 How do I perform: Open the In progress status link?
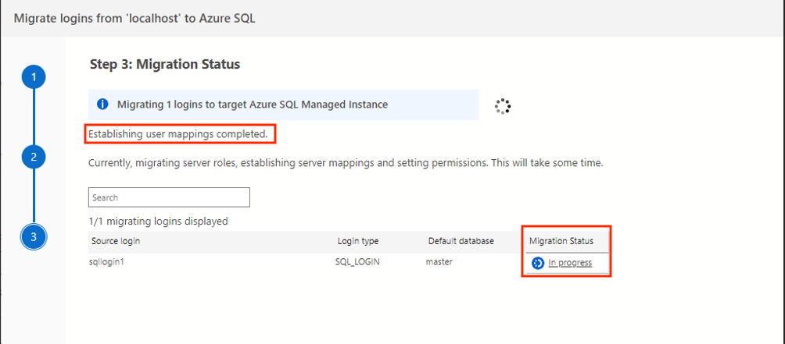[570, 263]
